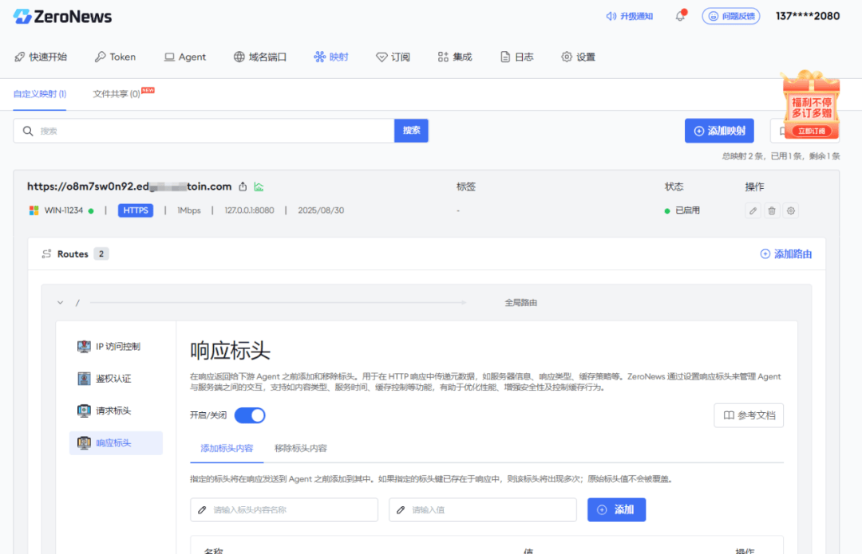The width and height of the screenshot is (862, 554).
Task: Click the 添加路由 link
Action: (785, 253)
